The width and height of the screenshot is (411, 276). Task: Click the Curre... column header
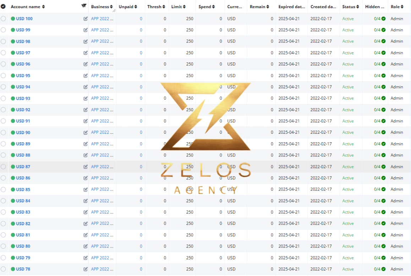[x=235, y=7]
